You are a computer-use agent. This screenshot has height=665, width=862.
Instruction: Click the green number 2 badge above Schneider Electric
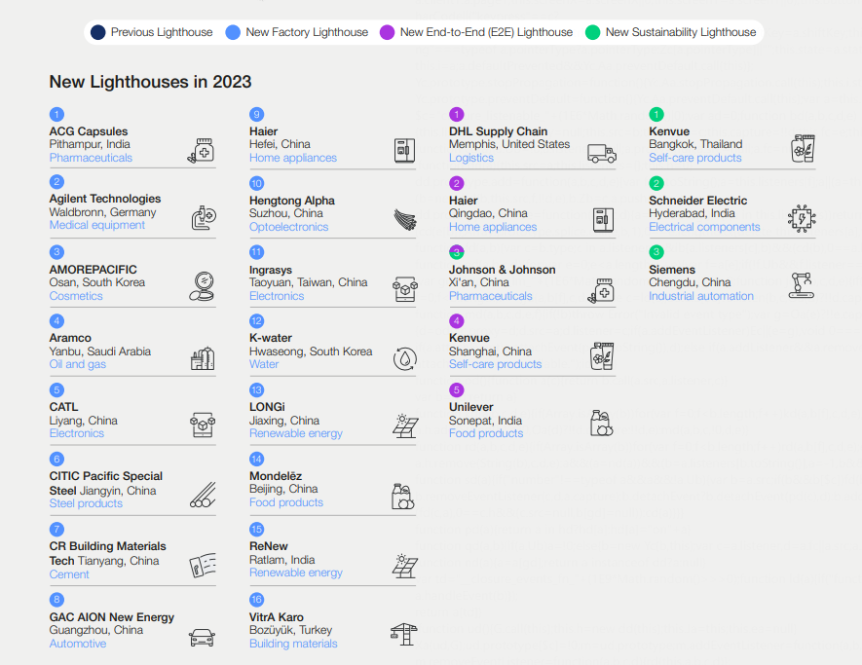click(x=656, y=184)
